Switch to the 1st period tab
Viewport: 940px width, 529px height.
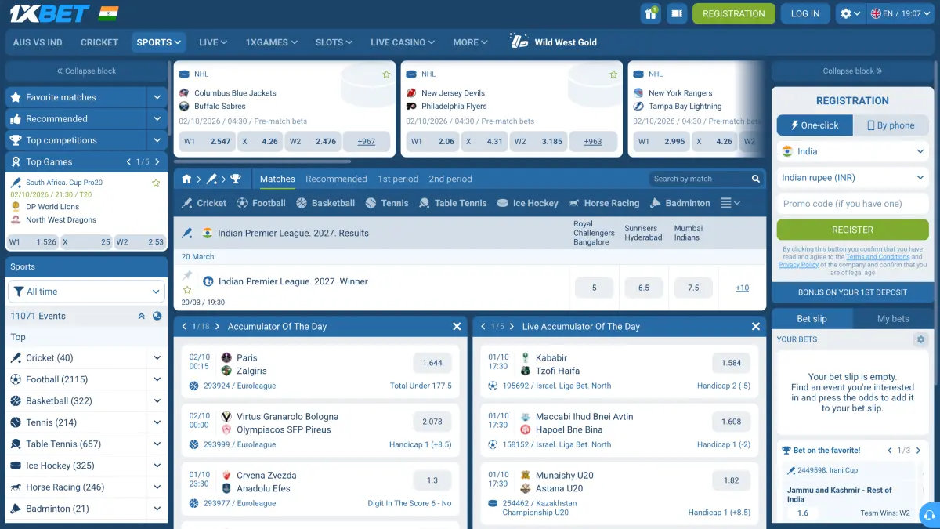(398, 179)
